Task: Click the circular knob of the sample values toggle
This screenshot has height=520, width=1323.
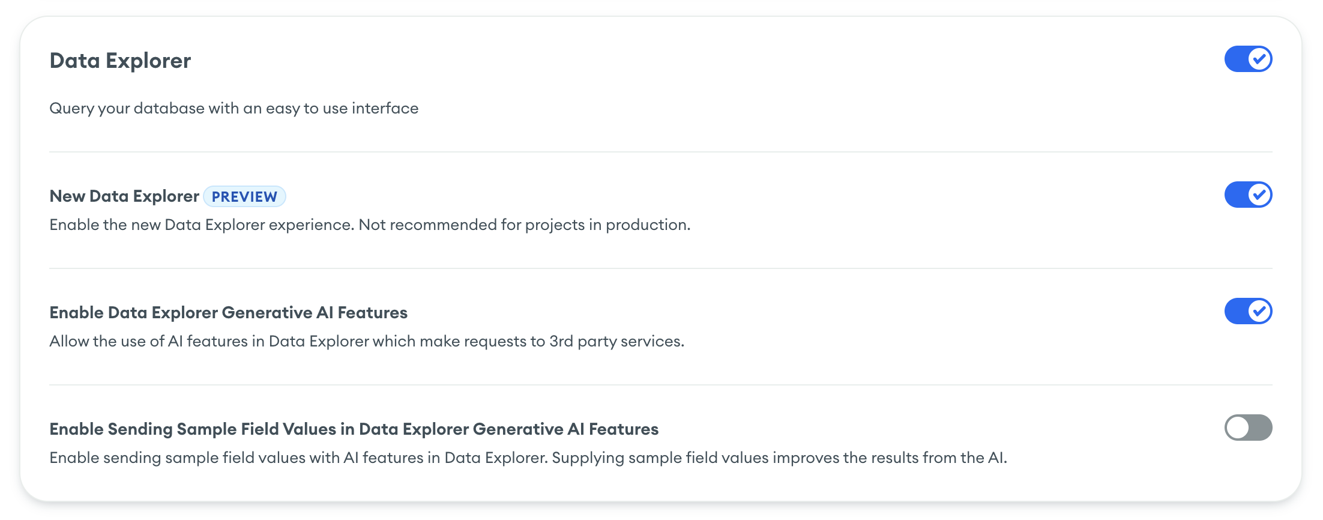Action: tap(1237, 428)
